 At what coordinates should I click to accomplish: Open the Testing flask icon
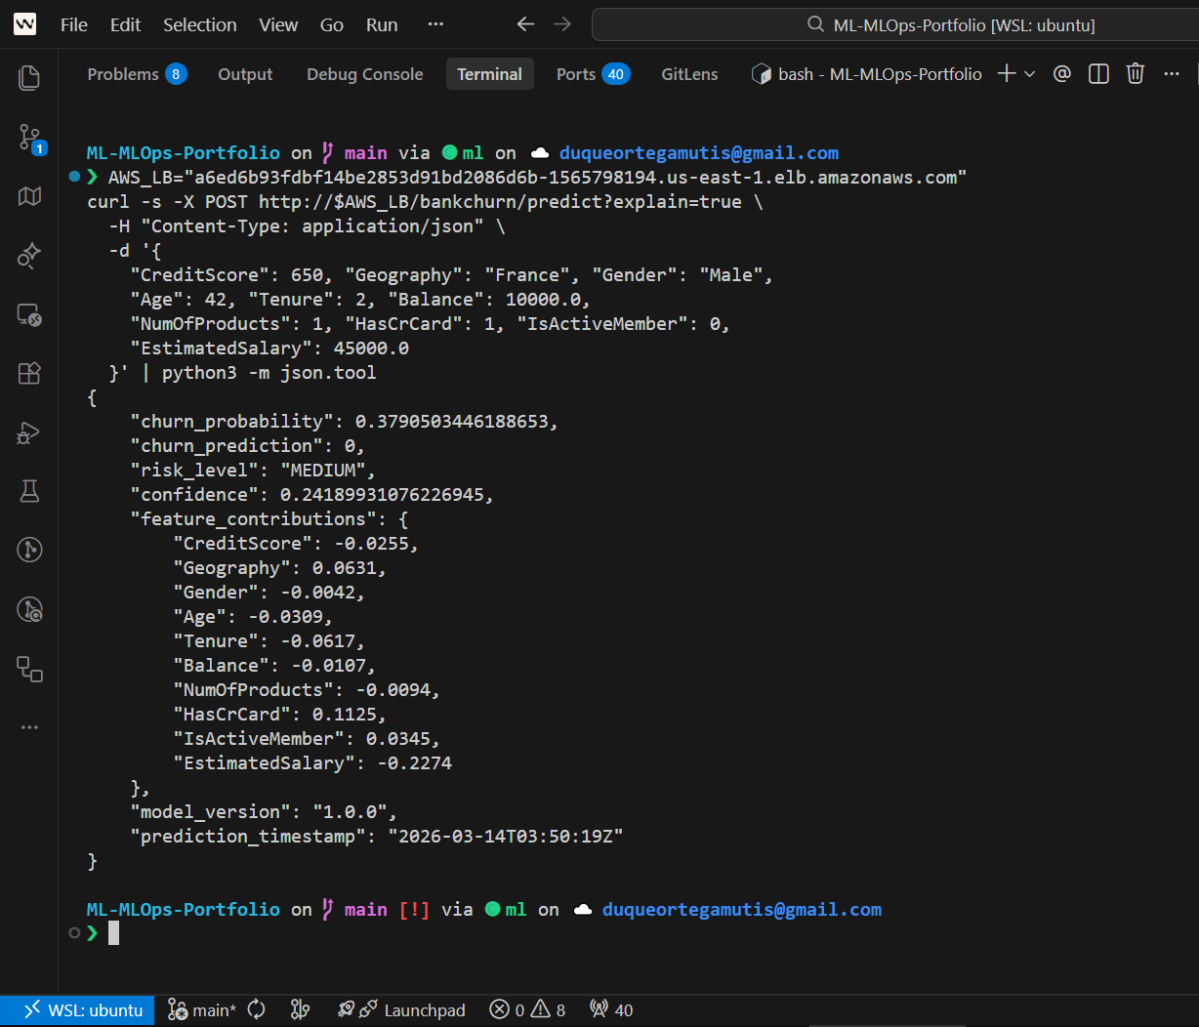click(x=29, y=491)
